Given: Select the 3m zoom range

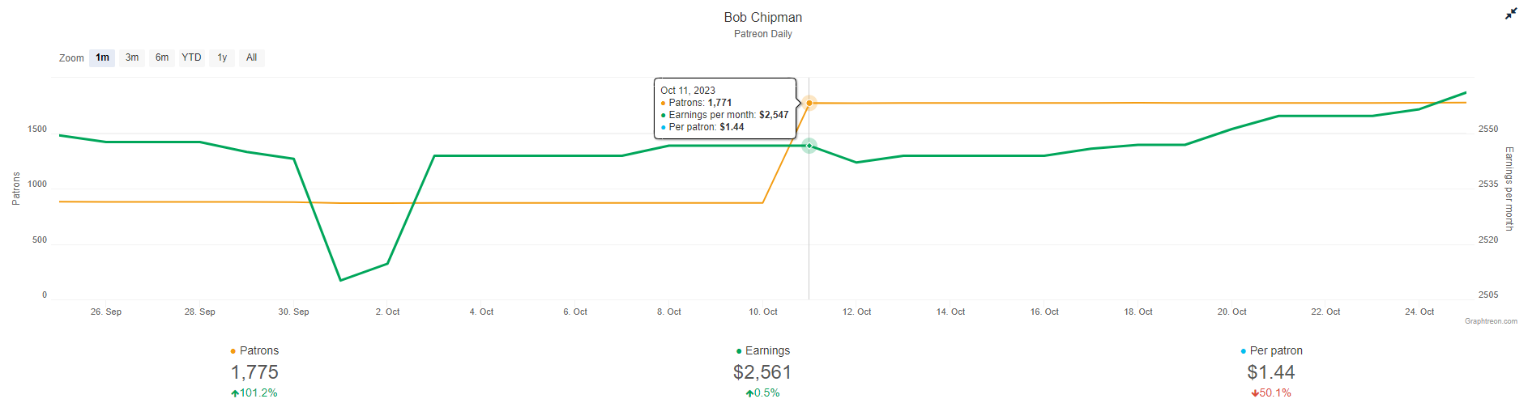Looking at the screenshot, I should (x=132, y=57).
